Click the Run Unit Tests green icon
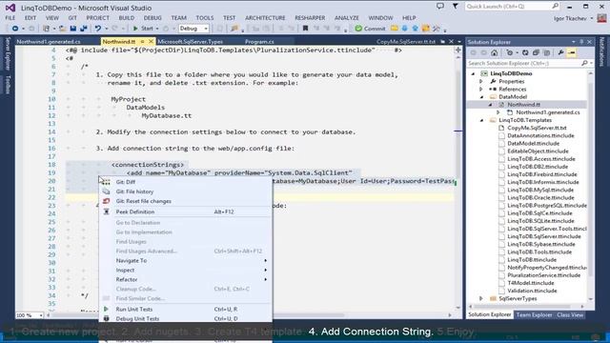Screen dimensions: 610x343 [x=106, y=309]
